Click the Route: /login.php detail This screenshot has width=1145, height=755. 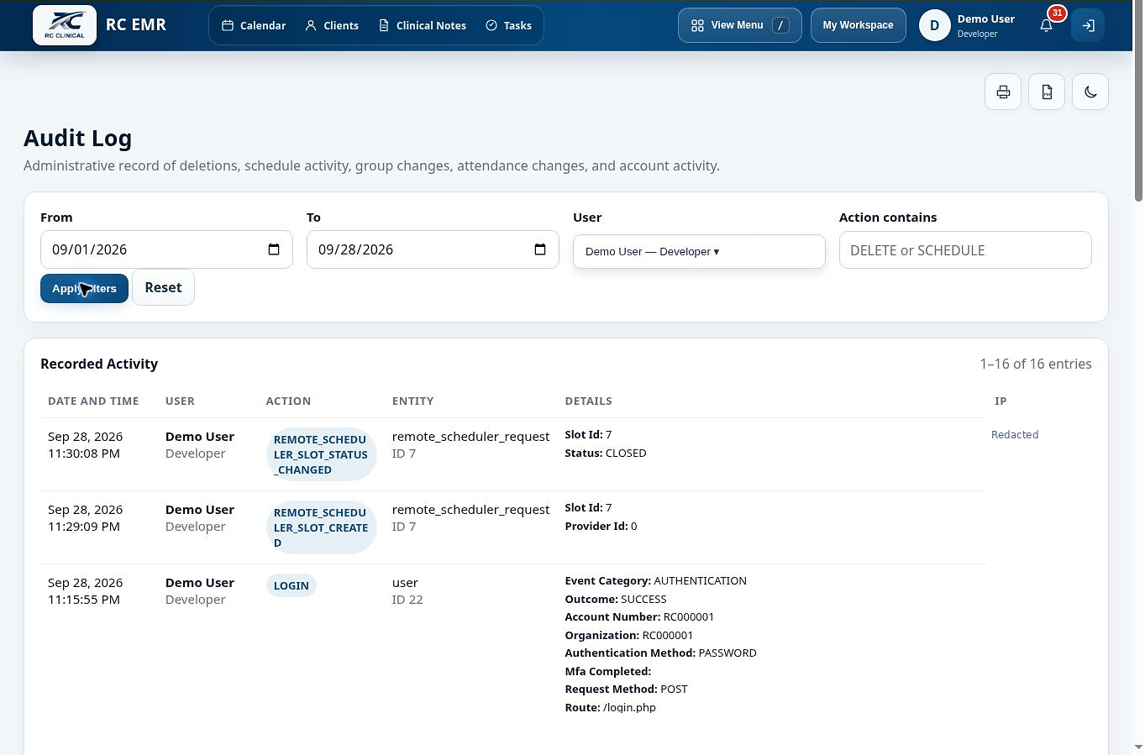[610, 707]
